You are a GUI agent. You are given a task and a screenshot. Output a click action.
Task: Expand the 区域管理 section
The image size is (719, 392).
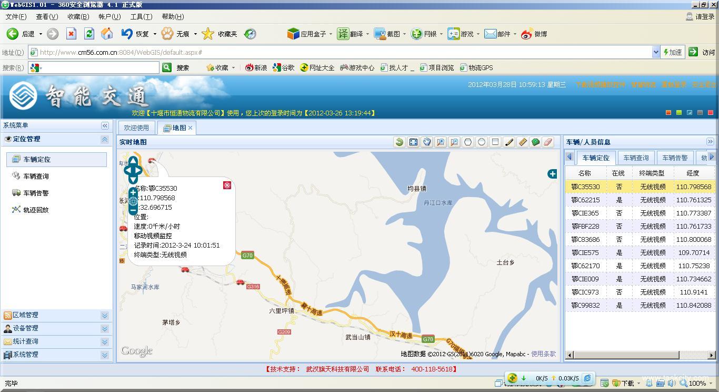pyautogui.click(x=105, y=315)
